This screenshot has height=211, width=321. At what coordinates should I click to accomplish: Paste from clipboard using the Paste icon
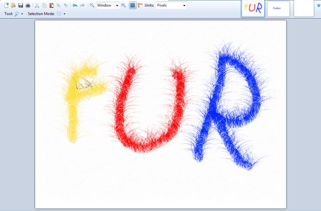coord(51,5)
